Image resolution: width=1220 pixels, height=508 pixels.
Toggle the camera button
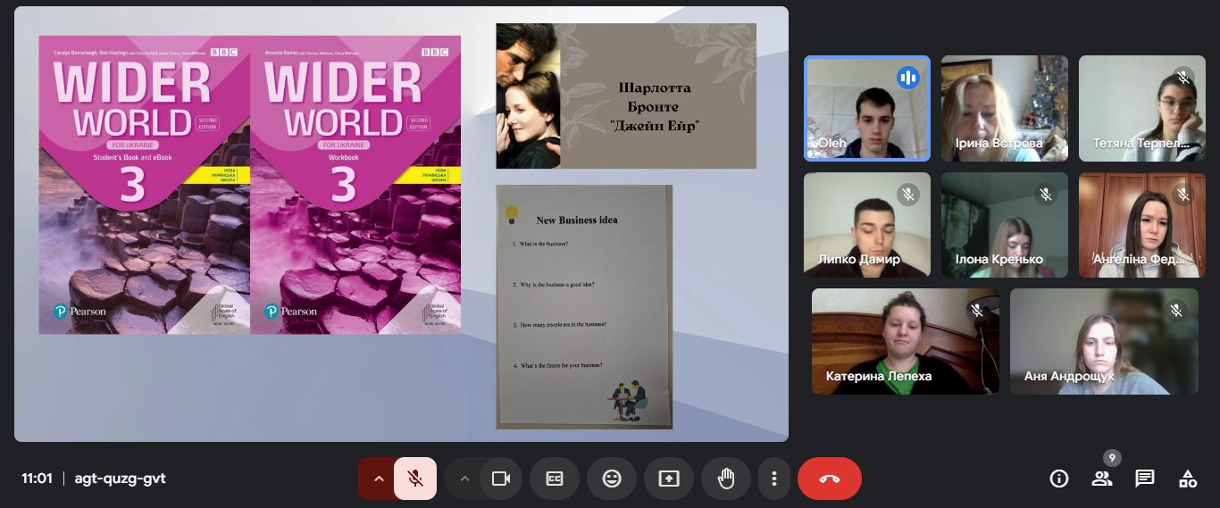[501, 479]
